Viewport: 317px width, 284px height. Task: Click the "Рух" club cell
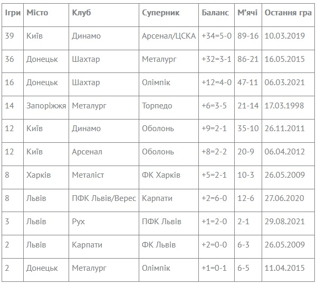[78, 222]
